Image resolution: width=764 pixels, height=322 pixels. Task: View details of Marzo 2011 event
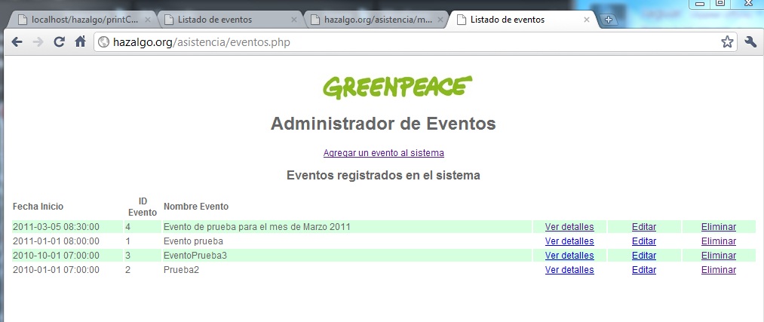click(569, 227)
